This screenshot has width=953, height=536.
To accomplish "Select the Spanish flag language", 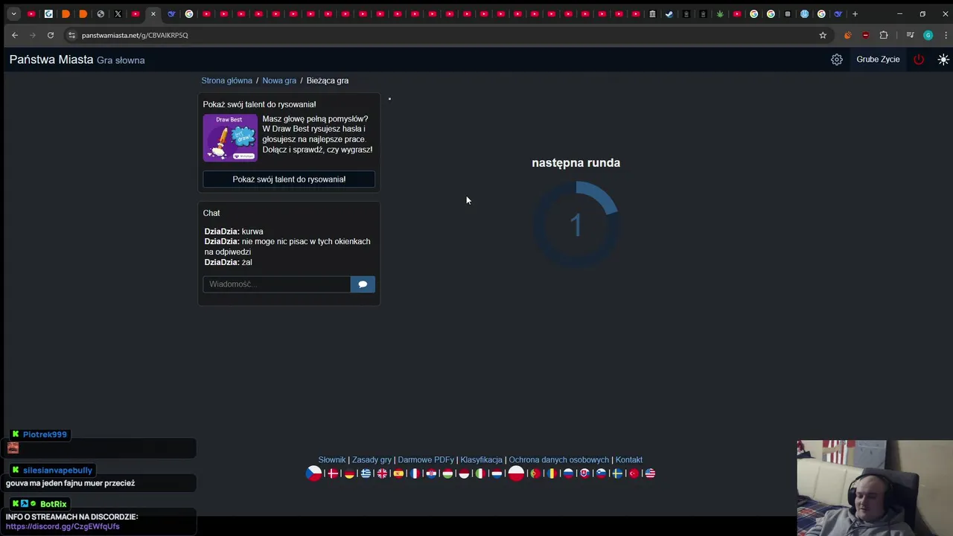I will tap(398, 473).
